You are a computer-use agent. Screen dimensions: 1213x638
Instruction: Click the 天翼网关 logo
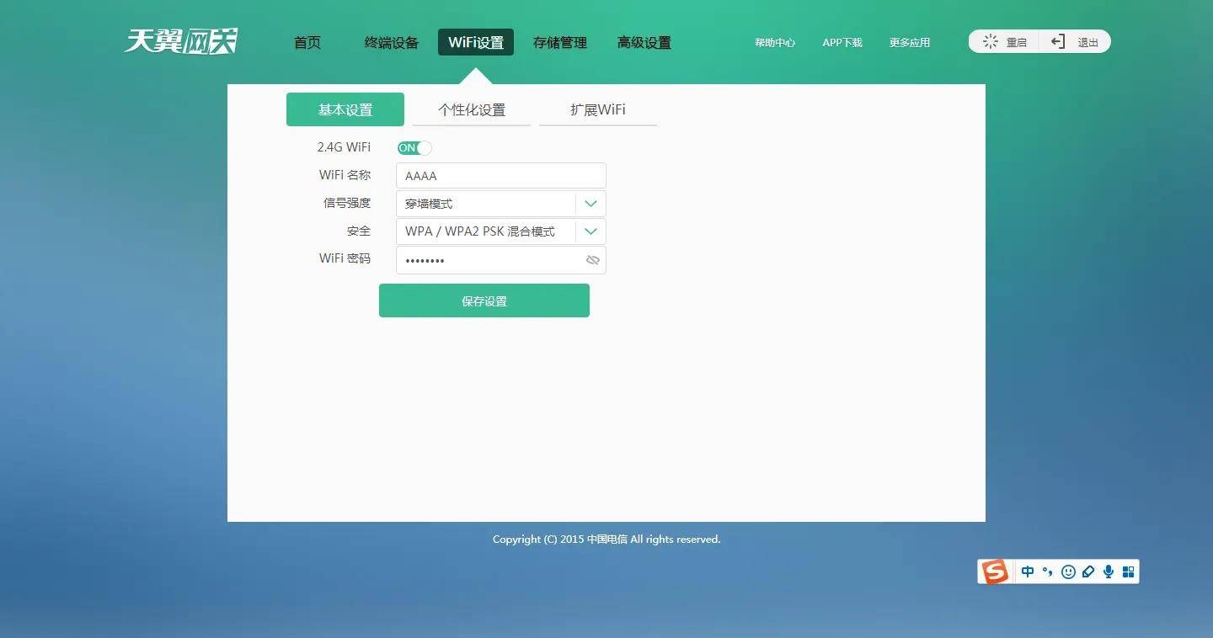click(181, 40)
